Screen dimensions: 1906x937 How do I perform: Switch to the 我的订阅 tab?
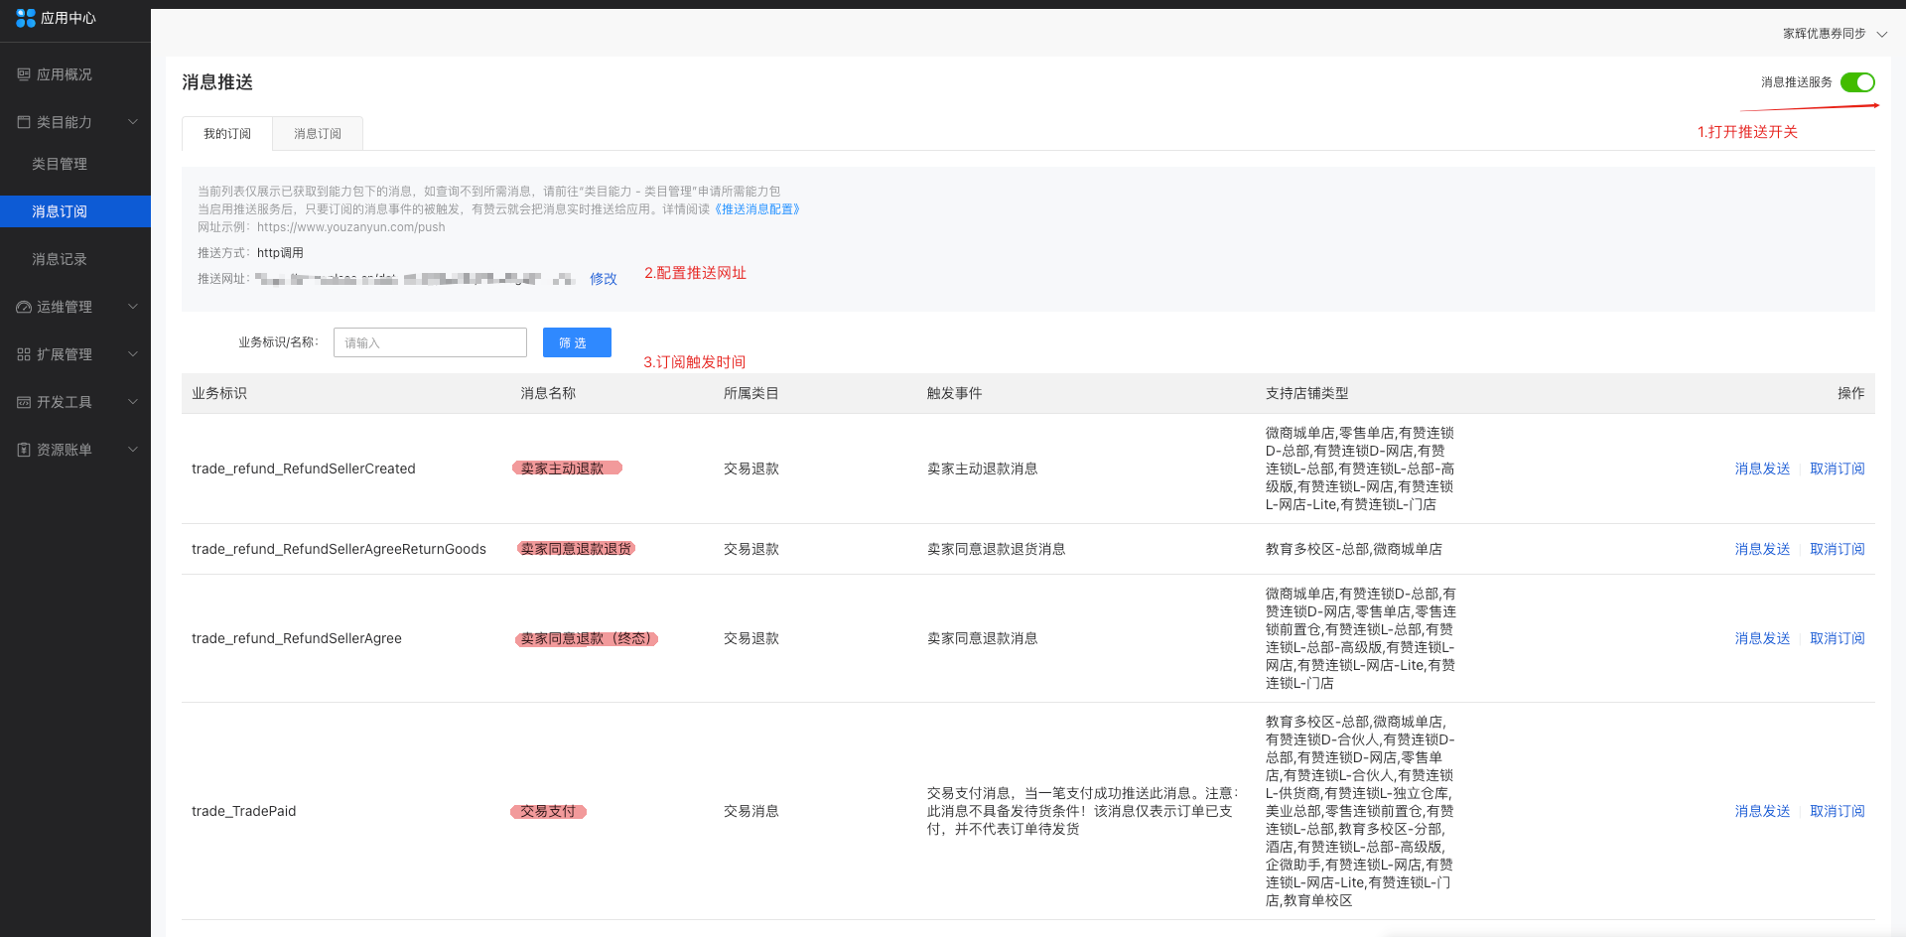[227, 134]
